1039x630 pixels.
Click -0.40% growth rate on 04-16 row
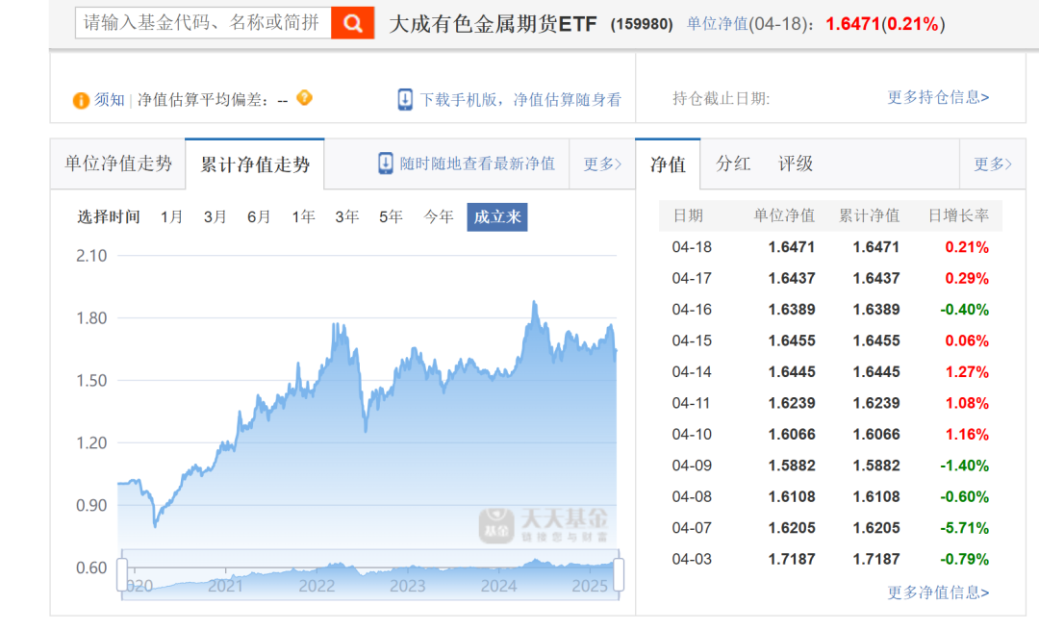tap(964, 310)
